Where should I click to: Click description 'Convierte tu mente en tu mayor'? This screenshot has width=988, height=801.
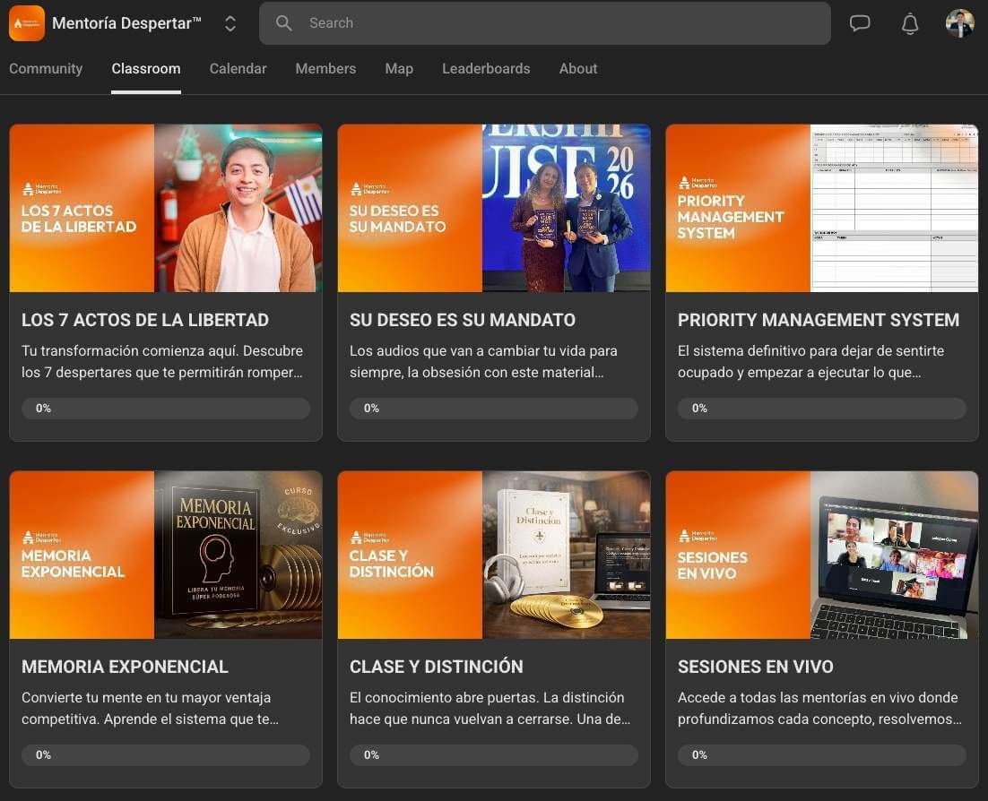point(150,709)
